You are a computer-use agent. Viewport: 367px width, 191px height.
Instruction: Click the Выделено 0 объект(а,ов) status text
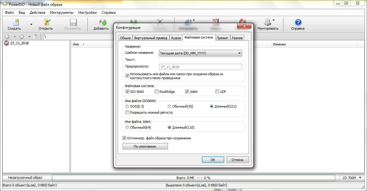click(x=196, y=185)
